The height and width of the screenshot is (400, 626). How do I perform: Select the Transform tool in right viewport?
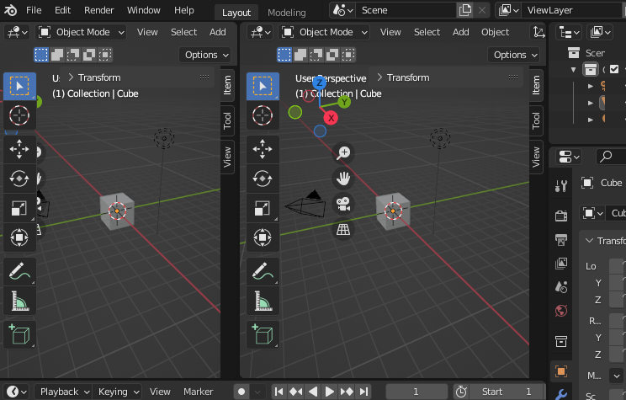pos(263,237)
